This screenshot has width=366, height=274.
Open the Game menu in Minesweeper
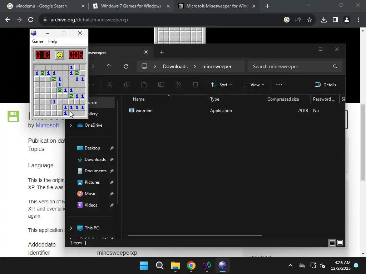(x=38, y=41)
